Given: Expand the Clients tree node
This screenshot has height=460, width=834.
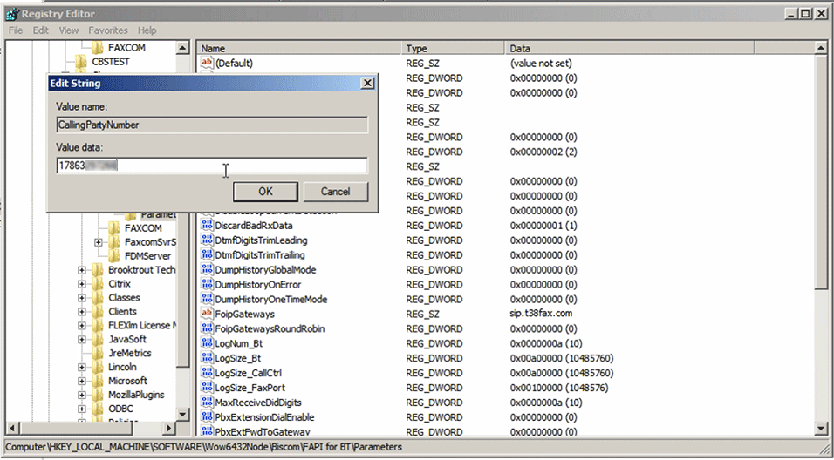Looking at the screenshot, I should click(81, 311).
